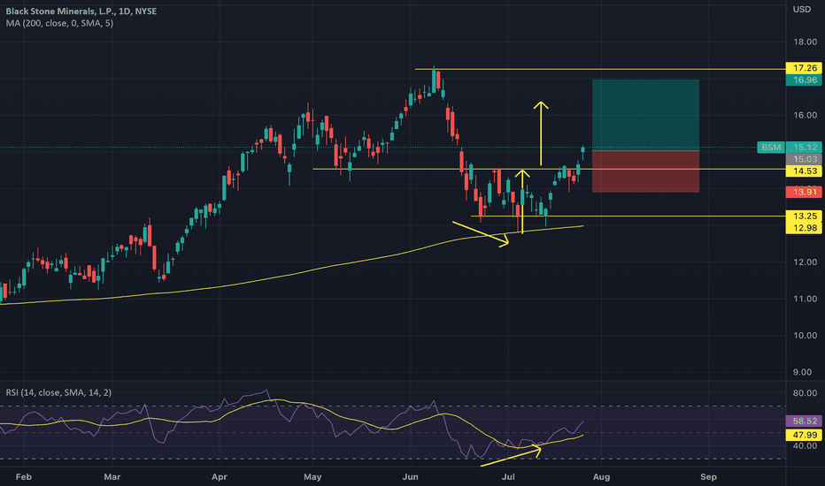Select the MA (200, close, 0, SMA, 5) indicator legend
This screenshot has height=486, width=825.
pyautogui.click(x=59, y=23)
